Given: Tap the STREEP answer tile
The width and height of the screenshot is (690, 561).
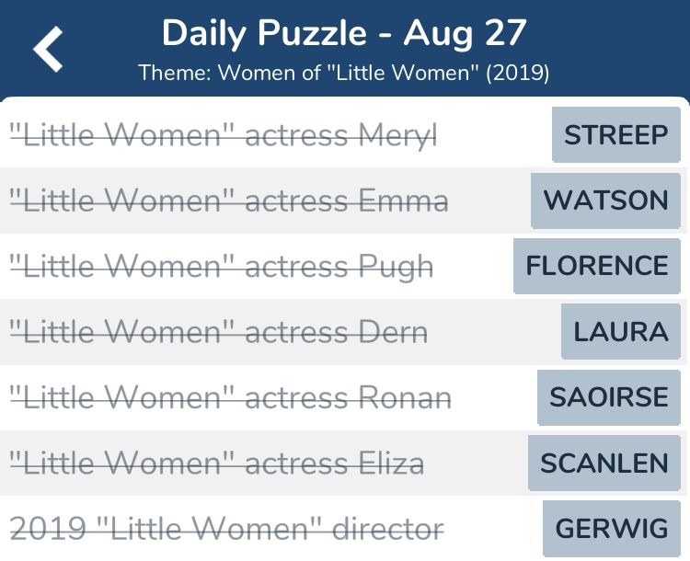Looking at the screenshot, I should (x=616, y=134).
